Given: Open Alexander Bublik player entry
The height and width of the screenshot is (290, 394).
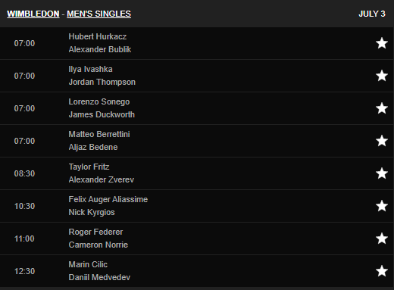Looking at the screenshot, I should point(100,49).
